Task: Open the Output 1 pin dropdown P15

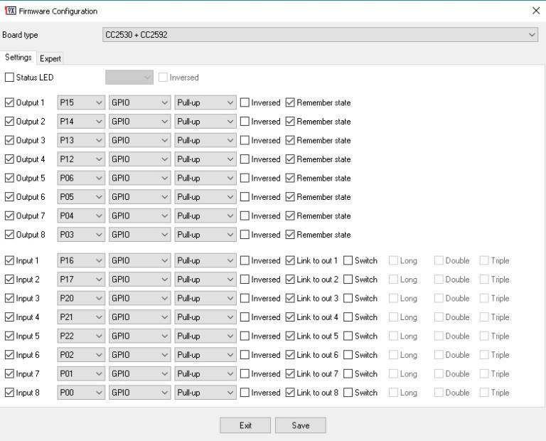Action: [81, 102]
